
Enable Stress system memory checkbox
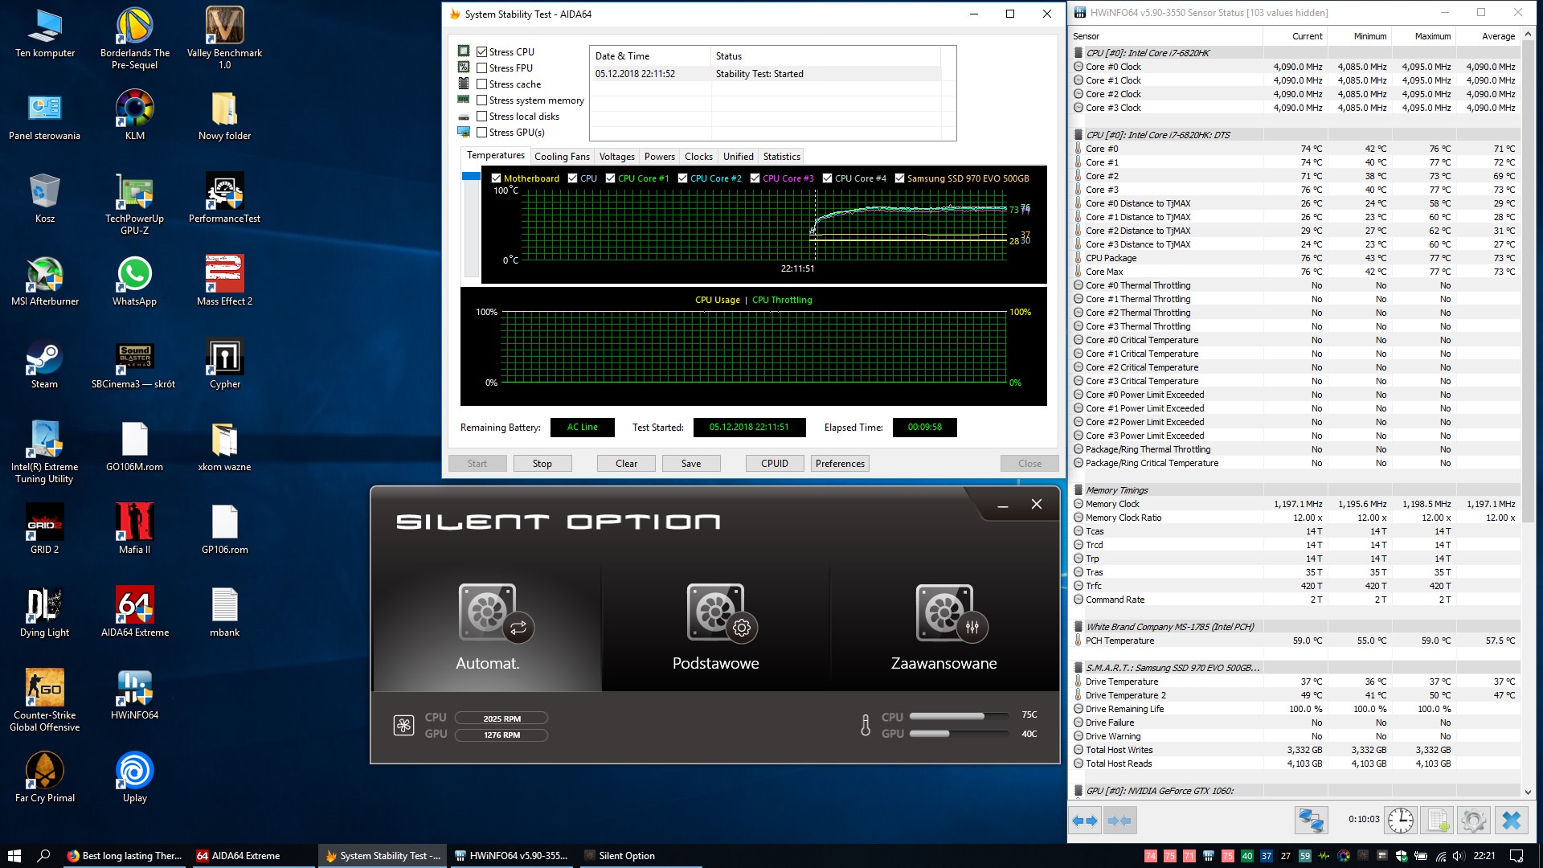point(482,100)
